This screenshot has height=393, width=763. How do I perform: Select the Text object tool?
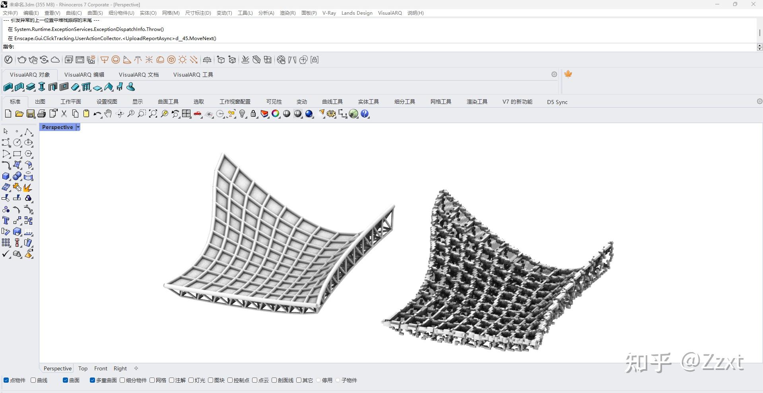pyautogui.click(x=6, y=221)
